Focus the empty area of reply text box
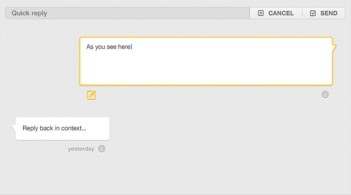The image size is (351, 195). (206, 67)
